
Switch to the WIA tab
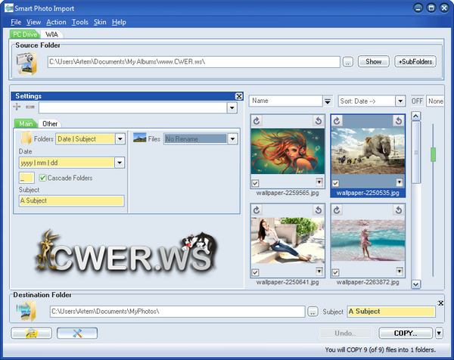(52, 34)
